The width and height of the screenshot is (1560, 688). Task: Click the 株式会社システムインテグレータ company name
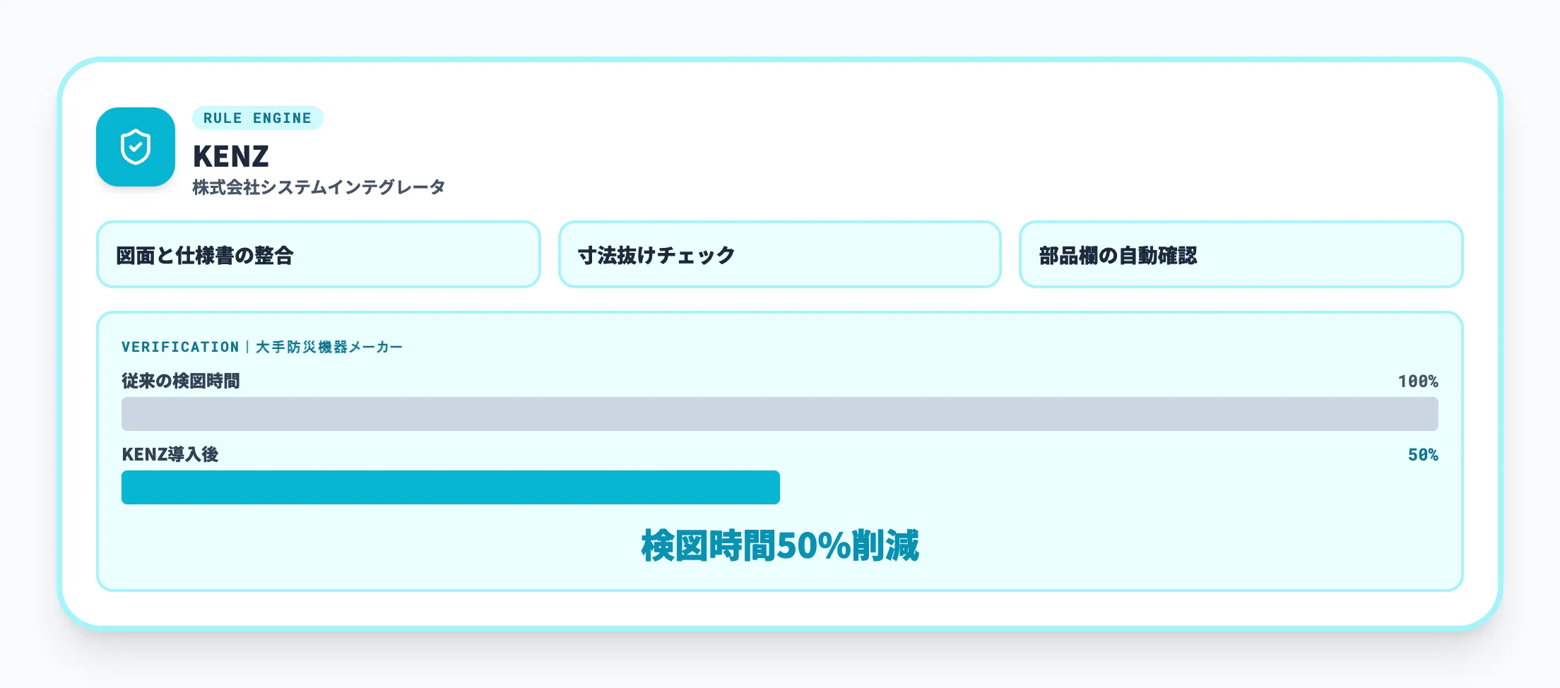coord(319,187)
